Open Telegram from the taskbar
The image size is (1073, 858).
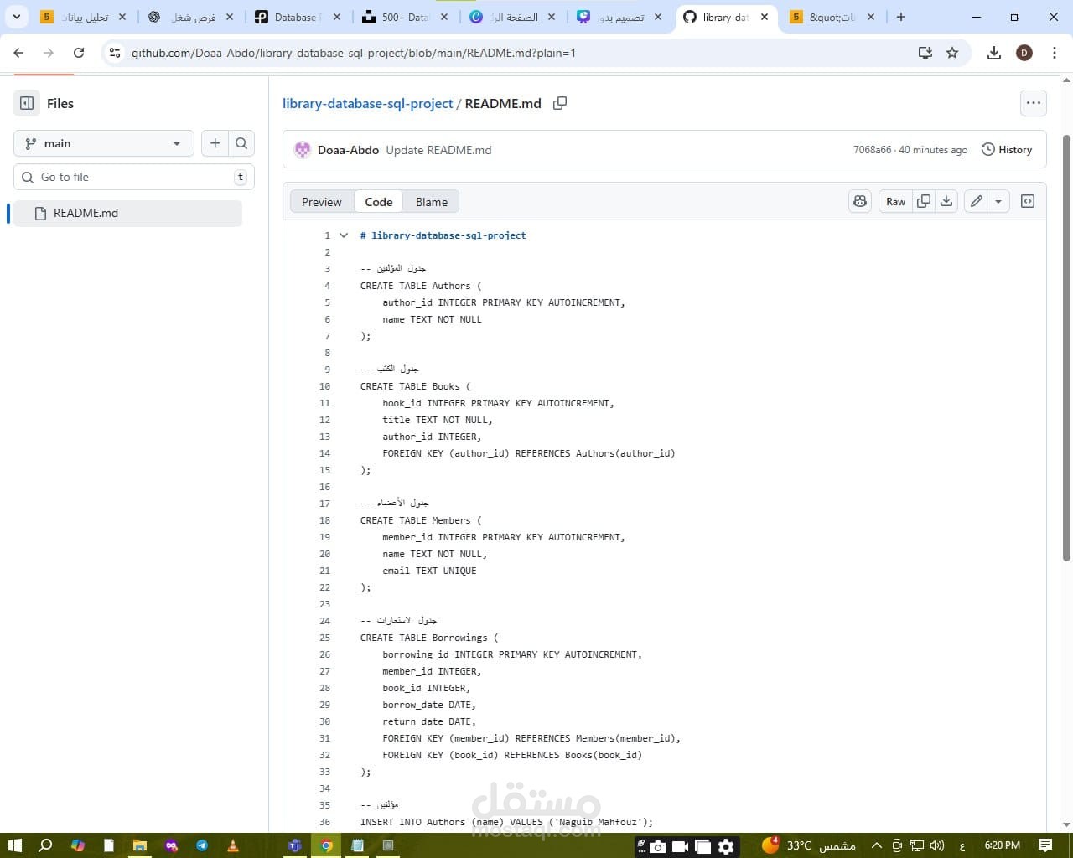click(202, 845)
